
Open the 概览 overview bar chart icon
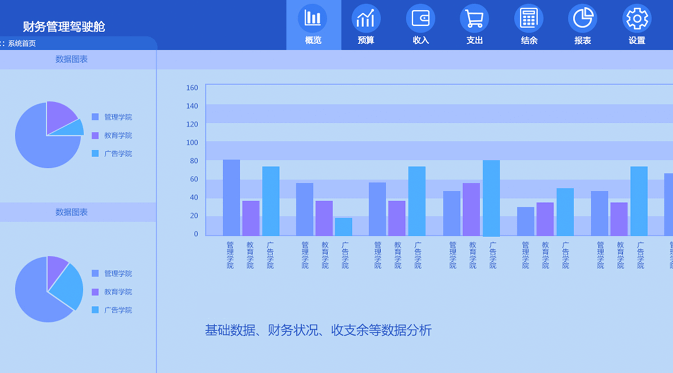coord(312,18)
